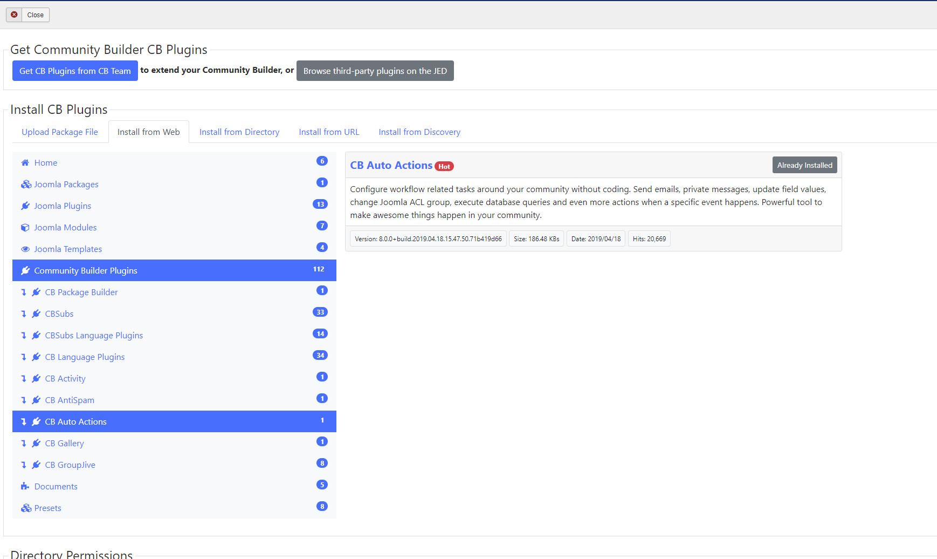
Task: Click the Documents puzzle icon
Action: coord(25,486)
